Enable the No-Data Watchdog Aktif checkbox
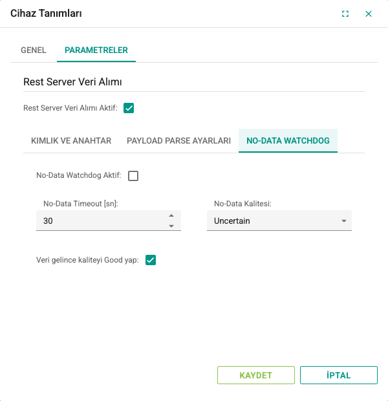This screenshot has width=388, height=401. (133, 176)
